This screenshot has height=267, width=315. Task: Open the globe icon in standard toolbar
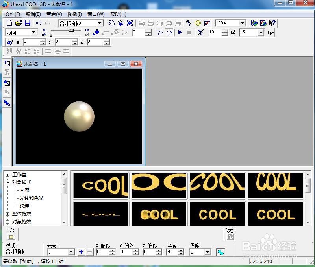[198, 23]
